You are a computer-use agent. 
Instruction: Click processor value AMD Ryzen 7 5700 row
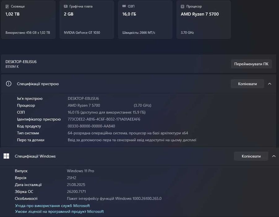click(x=84, y=105)
